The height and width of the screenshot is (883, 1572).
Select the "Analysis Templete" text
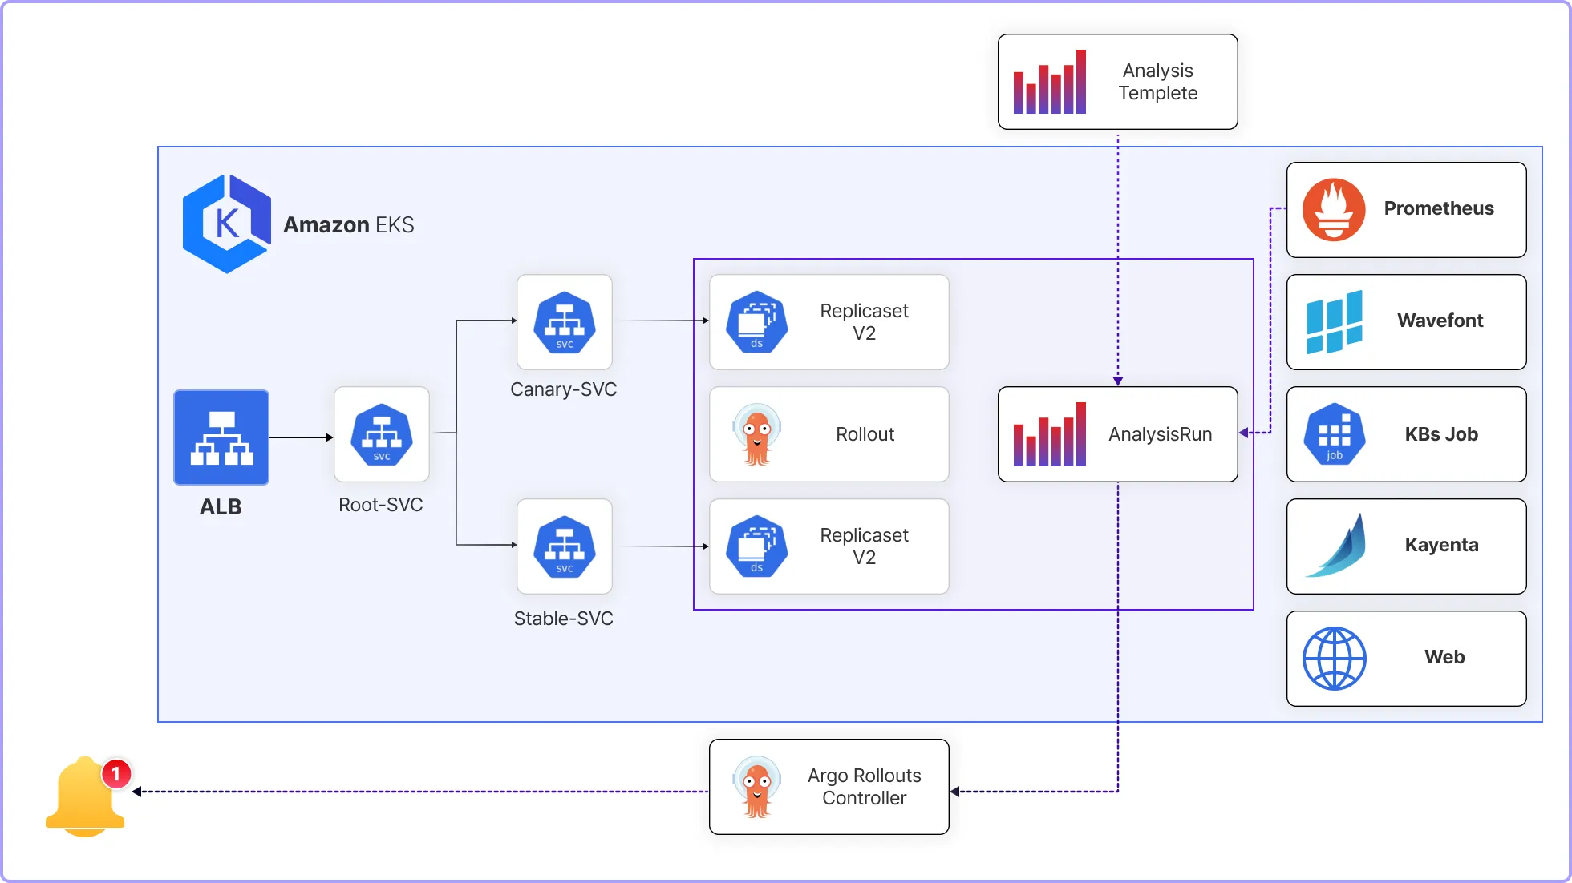click(x=1158, y=82)
